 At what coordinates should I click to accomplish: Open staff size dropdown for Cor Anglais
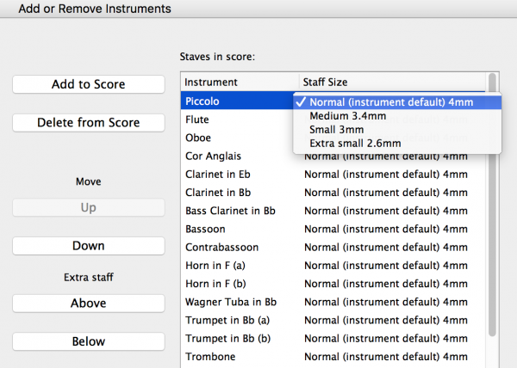(x=386, y=156)
